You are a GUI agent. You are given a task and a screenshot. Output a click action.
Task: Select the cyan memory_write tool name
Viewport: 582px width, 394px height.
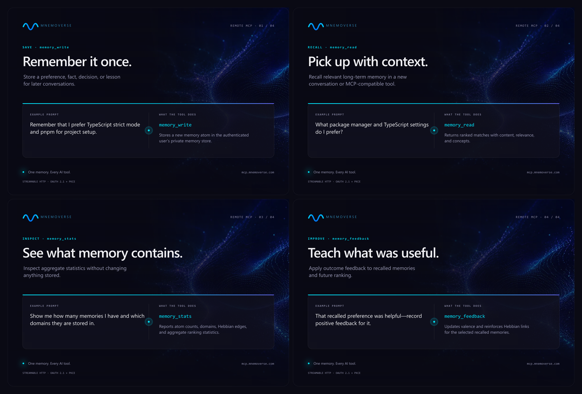[x=175, y=125]
